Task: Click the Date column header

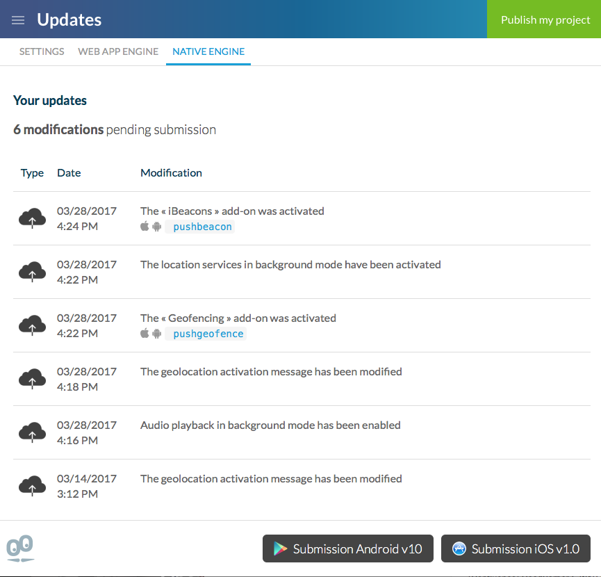Action: click(x=69, y=173)
